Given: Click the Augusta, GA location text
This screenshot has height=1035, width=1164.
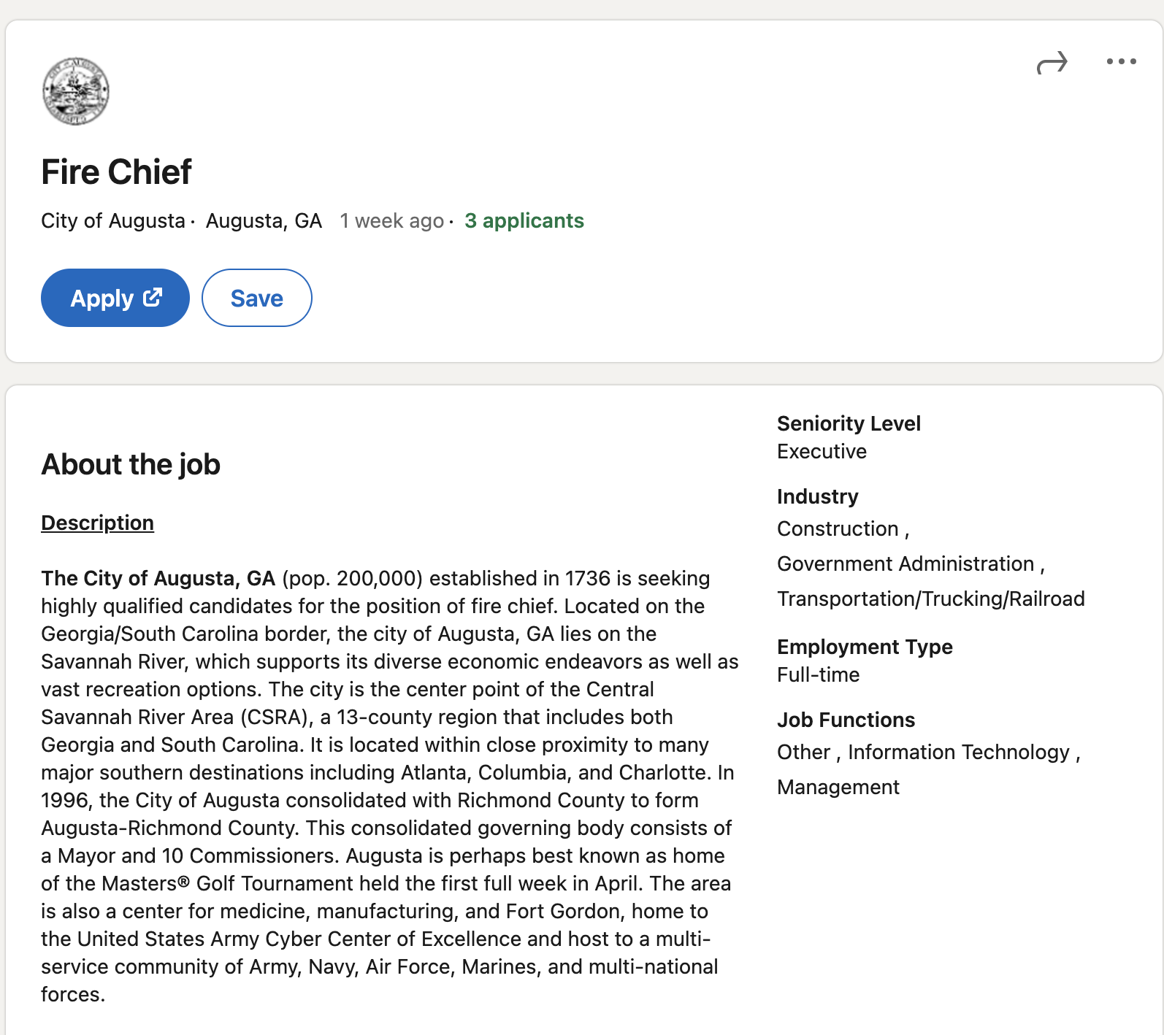Looking at the screenshot, I should pyautogui.click(x=264, y=220).
